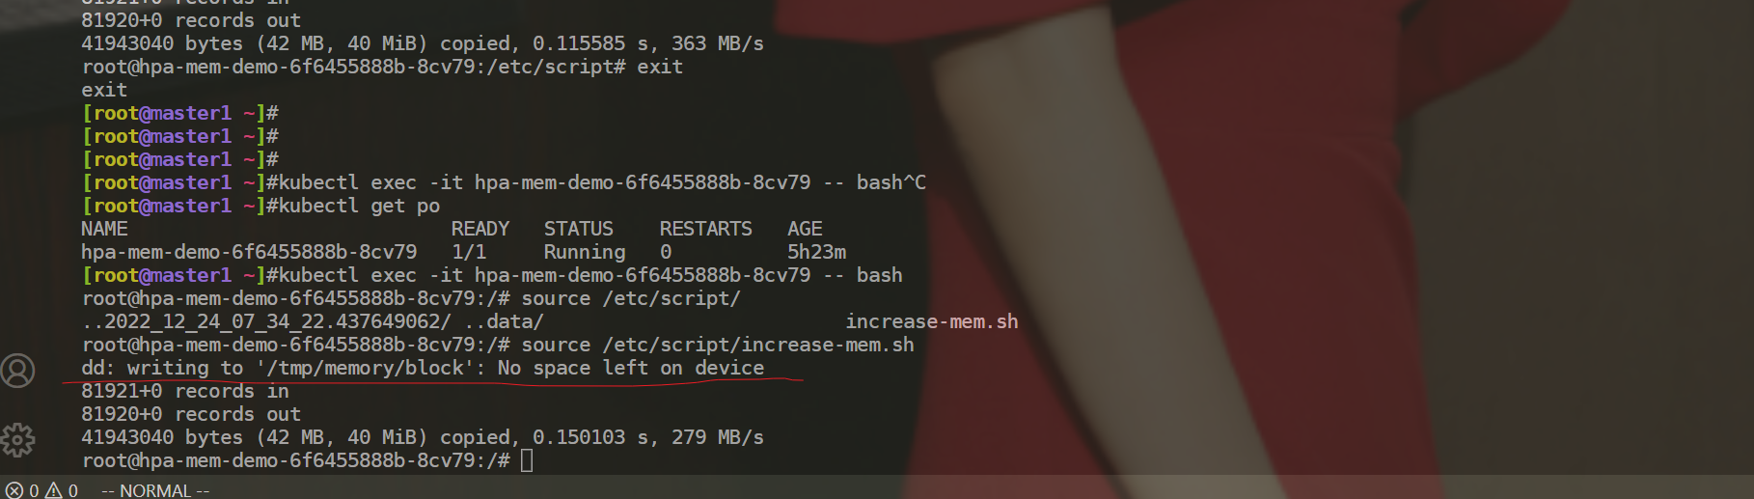Open the Accounts icon in the sidebar
1754x499 pixels.
[17, 371]
